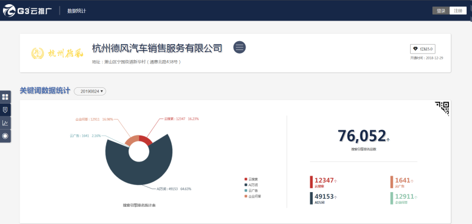Click the company address line under the name

[x=136, y=62]
